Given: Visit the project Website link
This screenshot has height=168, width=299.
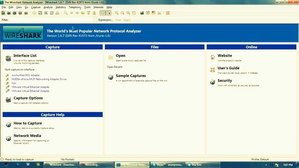Looking at the screenshot, I should [x=225, y=56].
